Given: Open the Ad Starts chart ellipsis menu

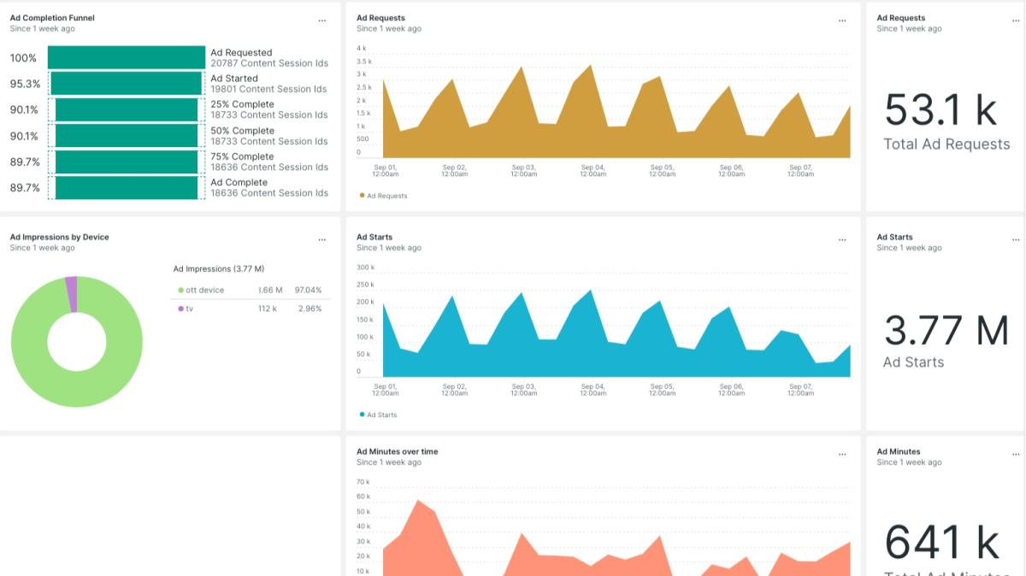Looking at the screenshot, I should click(842, 240).
